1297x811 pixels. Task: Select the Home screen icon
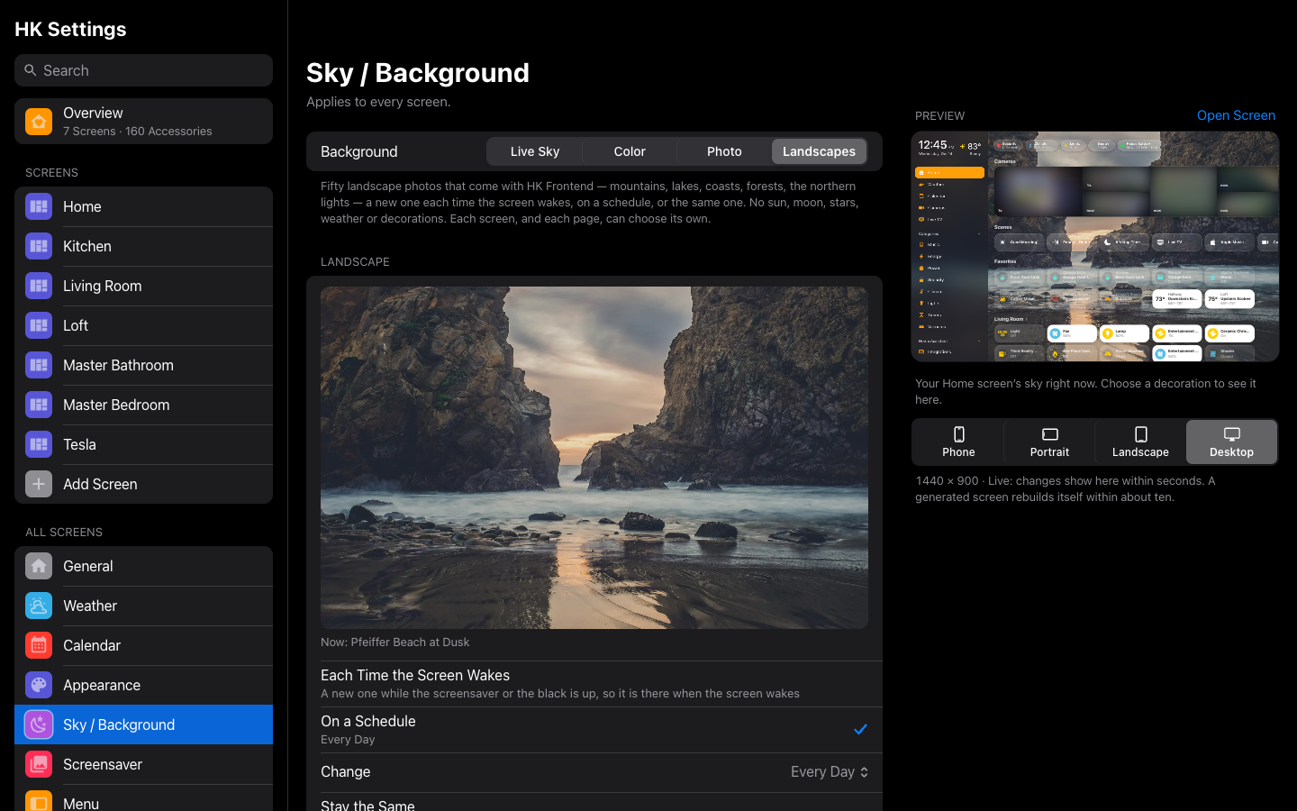(39, 206)
